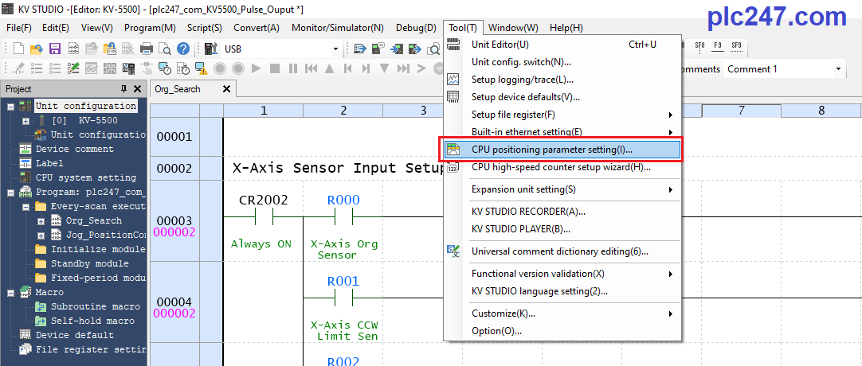This screenshot has width=862, height=366.
Task: Click the Stop square in the simulator toolbar
Action: click(275, 68)
